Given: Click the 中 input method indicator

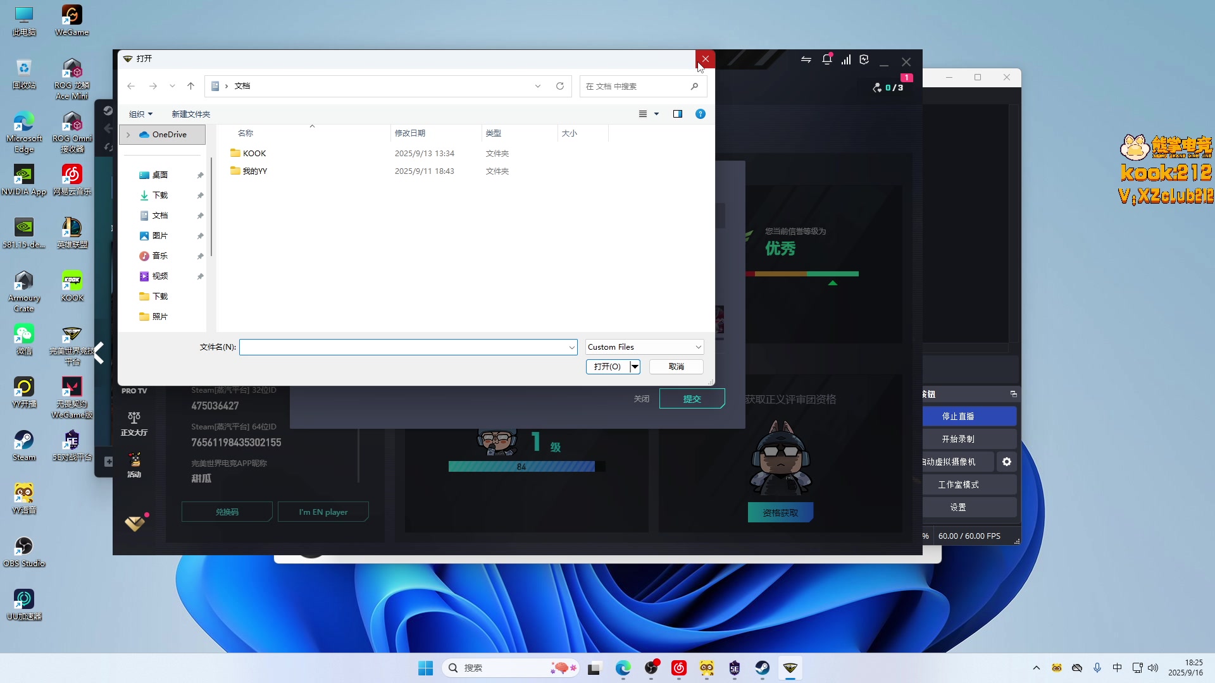Looking at the screenshot, I should tap(1118, 668).
